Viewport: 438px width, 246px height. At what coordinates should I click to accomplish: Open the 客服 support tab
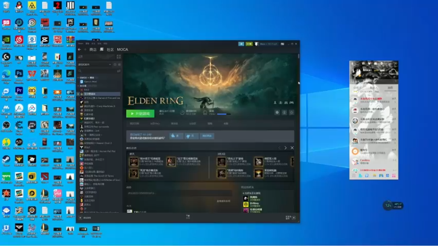tap(226, 124)
